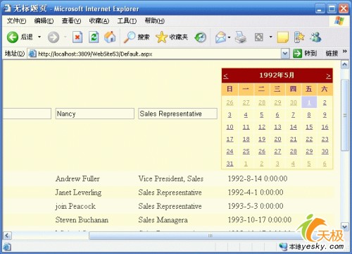The width and height of the screenshot is (352, 254).
Task: Open History toolbar icon
Action: pos(201,37)
